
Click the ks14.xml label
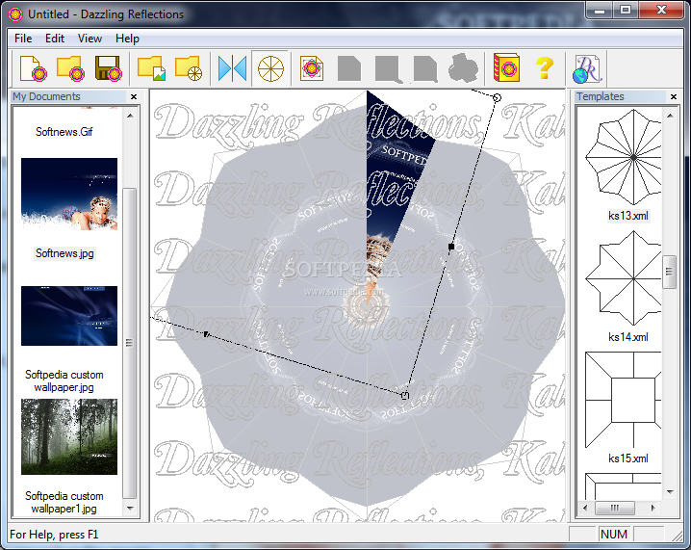(x=628, y=337)
